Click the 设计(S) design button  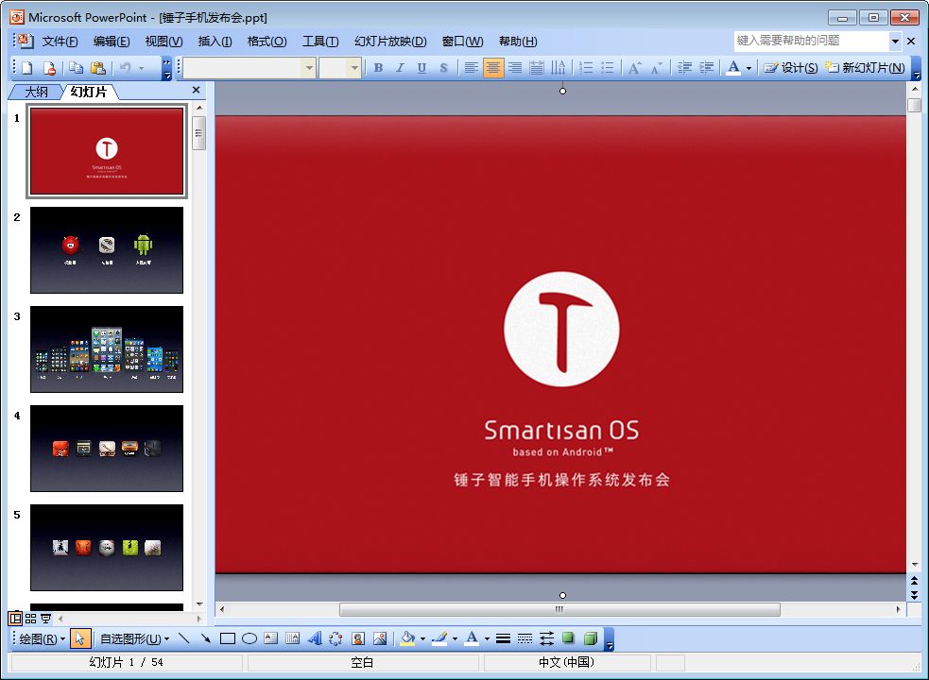click(x=791, y=68)
